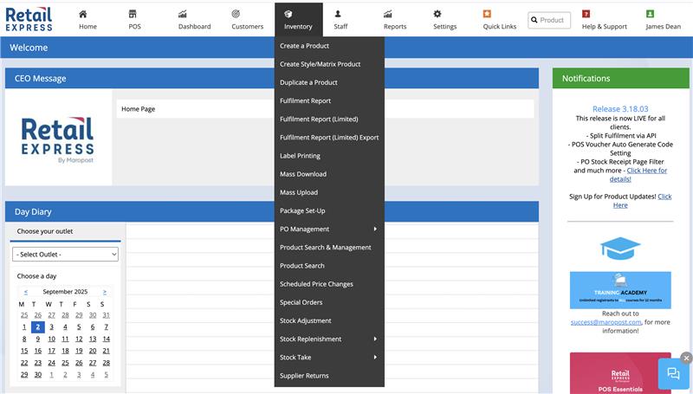Expand the Stock Replenishment submenu
The width and height of the screenshot is (693, 394).
click(329, 339)
